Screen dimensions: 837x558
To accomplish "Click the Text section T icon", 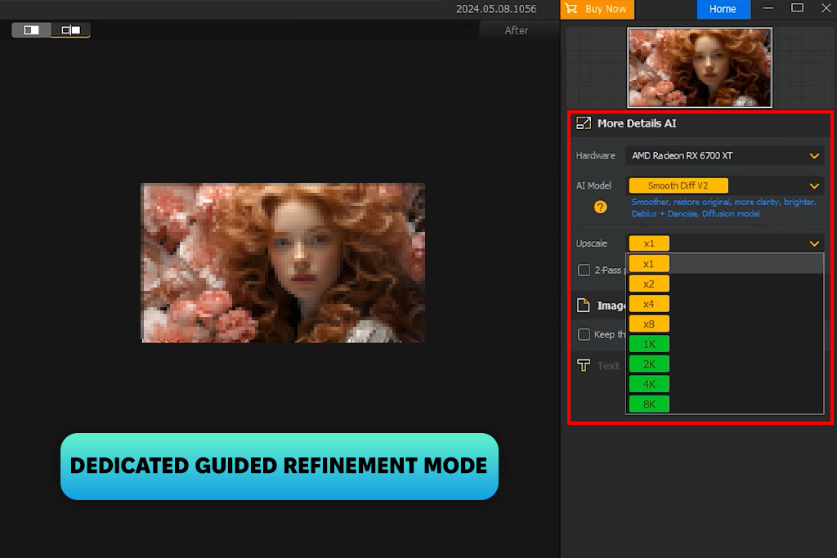I will (584, 365).
